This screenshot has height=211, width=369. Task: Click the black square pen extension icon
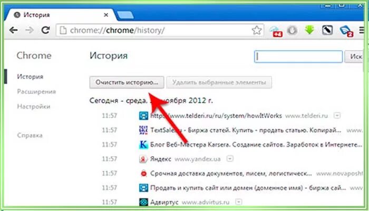(x=327, y=30)
